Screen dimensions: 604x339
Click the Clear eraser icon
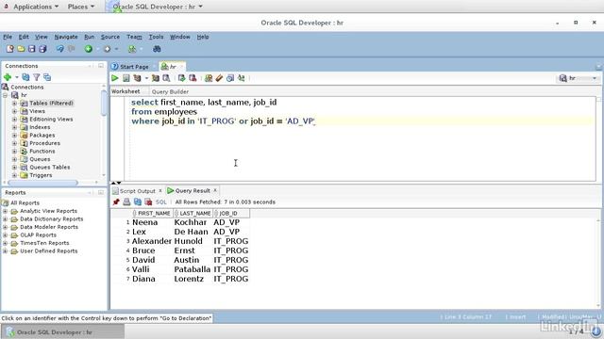coord(219,78)
